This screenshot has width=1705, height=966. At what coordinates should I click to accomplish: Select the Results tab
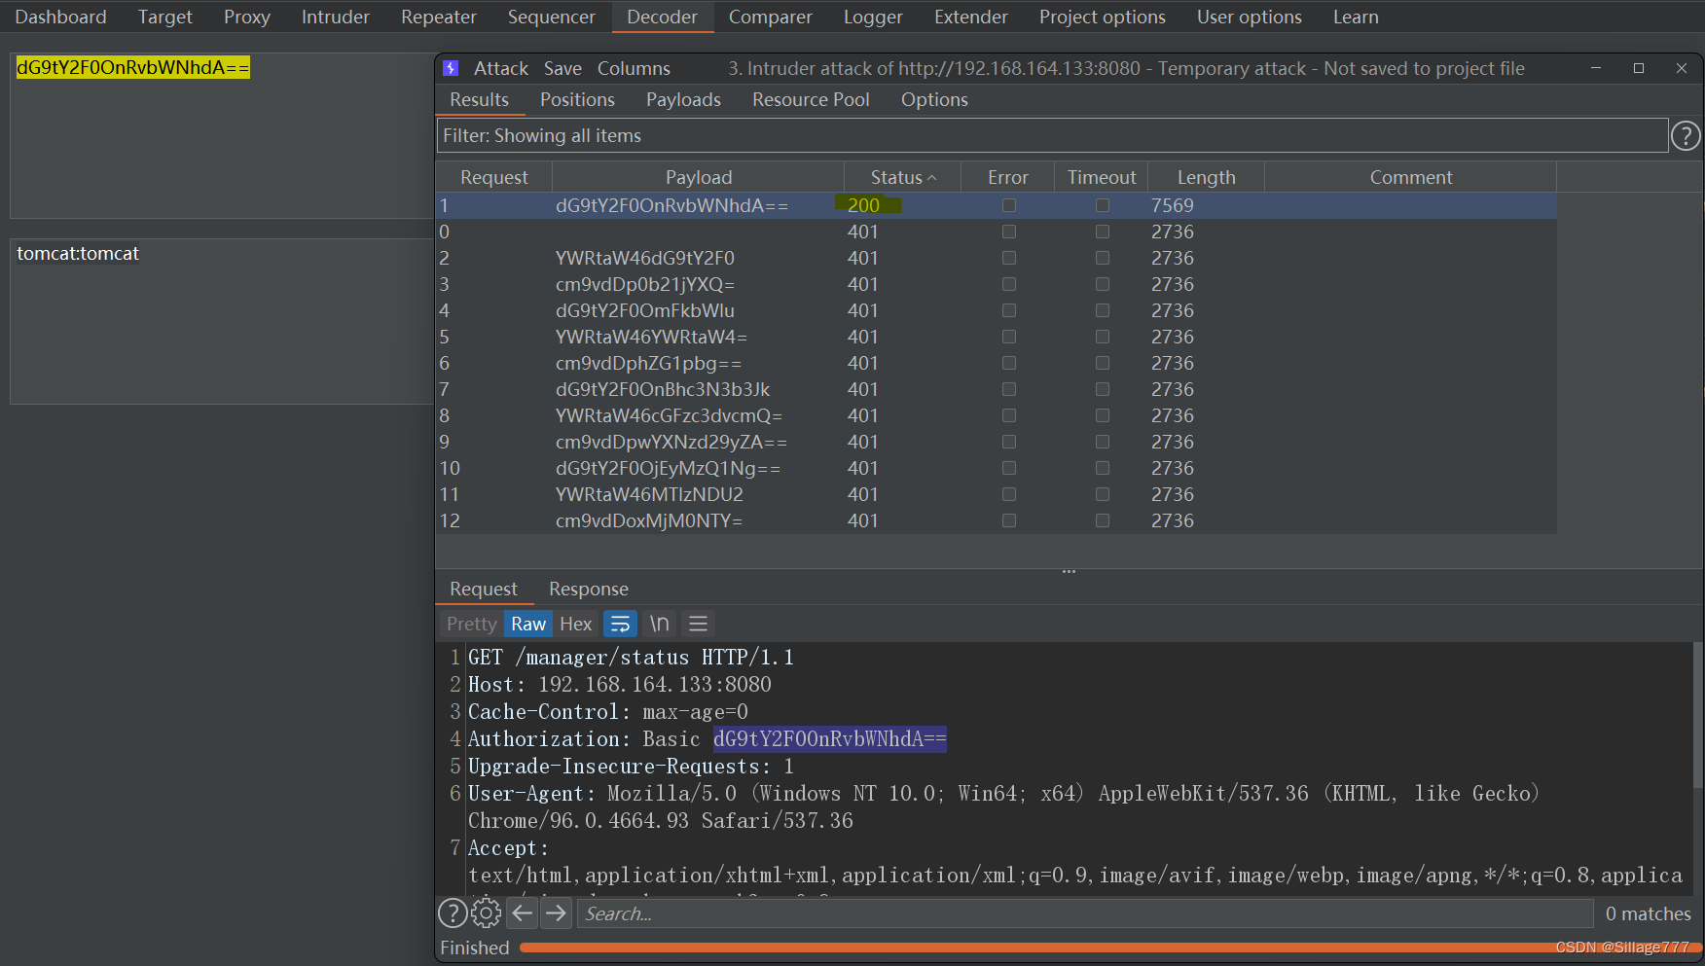479,99
